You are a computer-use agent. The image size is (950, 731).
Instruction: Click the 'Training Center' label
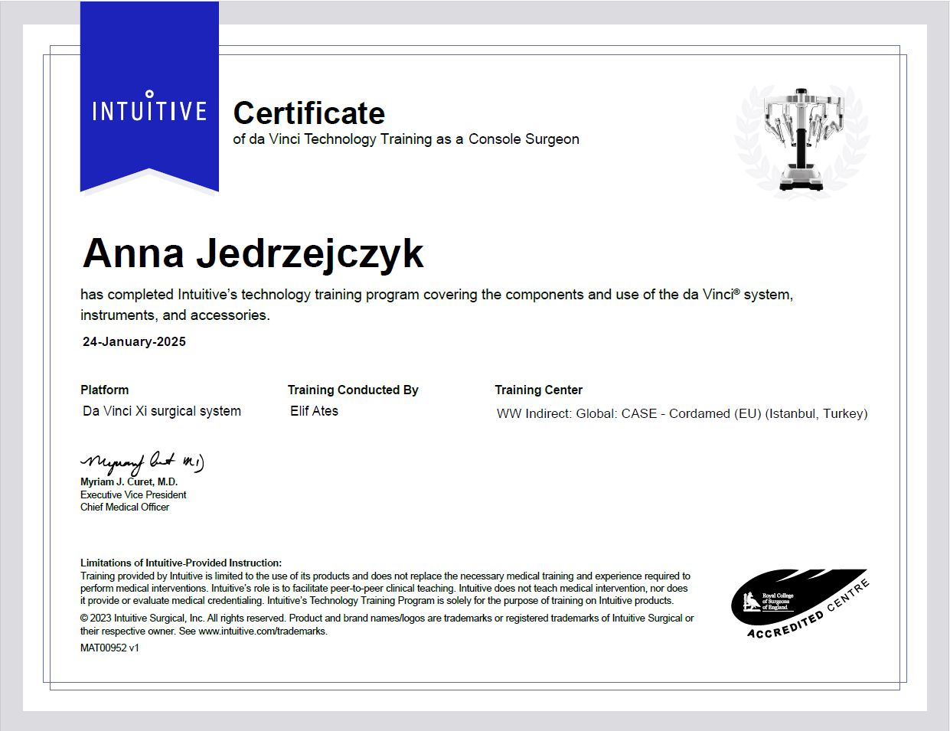(x=538, y=390)
